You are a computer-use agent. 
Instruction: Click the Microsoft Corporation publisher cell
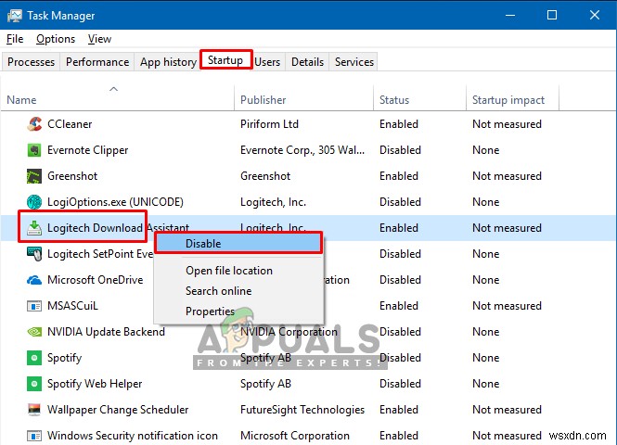[295, 436]
